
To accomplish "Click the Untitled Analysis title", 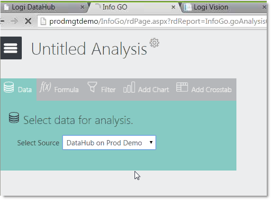I will (89, 49).
